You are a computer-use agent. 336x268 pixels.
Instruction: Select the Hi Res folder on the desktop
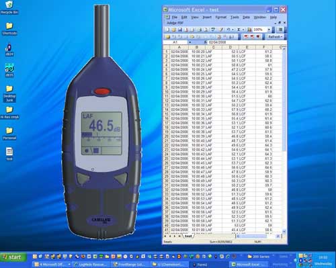(9, 112)
